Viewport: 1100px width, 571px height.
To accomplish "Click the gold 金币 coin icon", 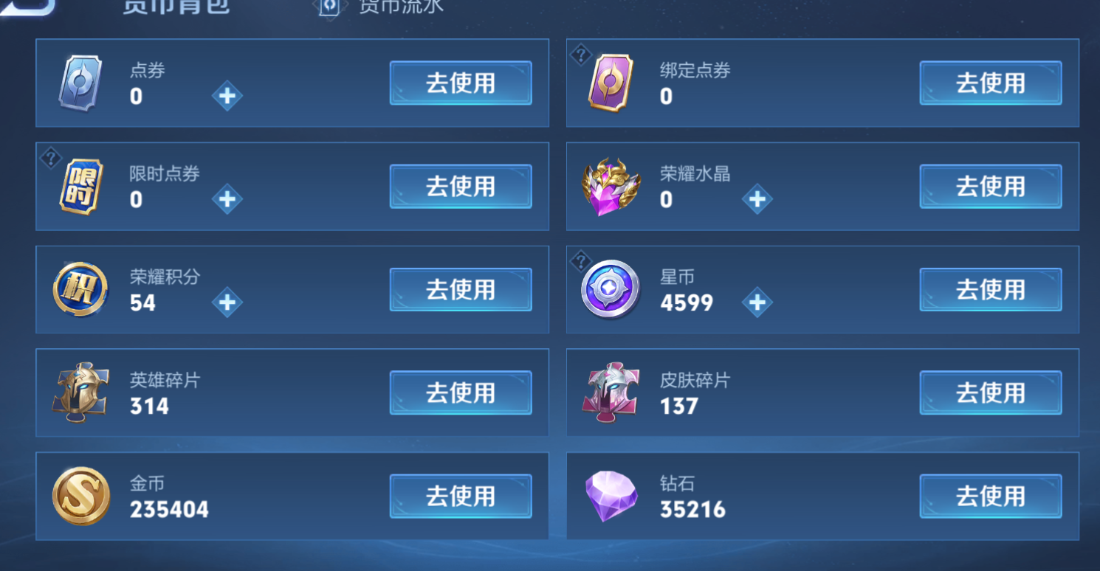I will click(x=81, y=496).
